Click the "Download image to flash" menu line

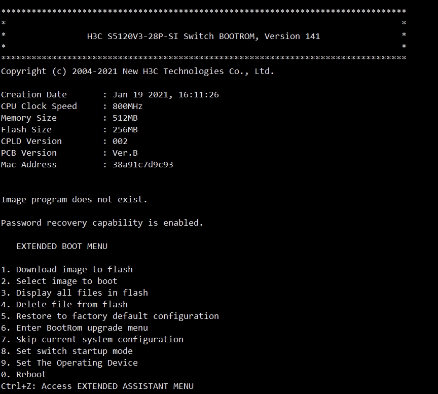[67, 269]
